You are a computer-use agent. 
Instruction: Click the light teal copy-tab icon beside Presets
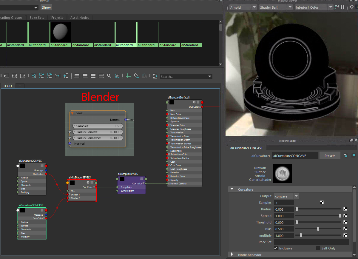tap(354, 155)
